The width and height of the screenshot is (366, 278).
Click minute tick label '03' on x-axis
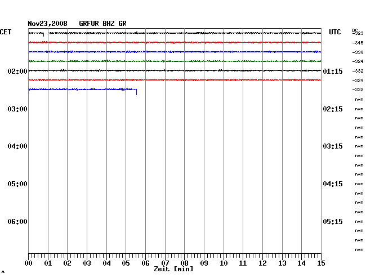click(87, 263)
